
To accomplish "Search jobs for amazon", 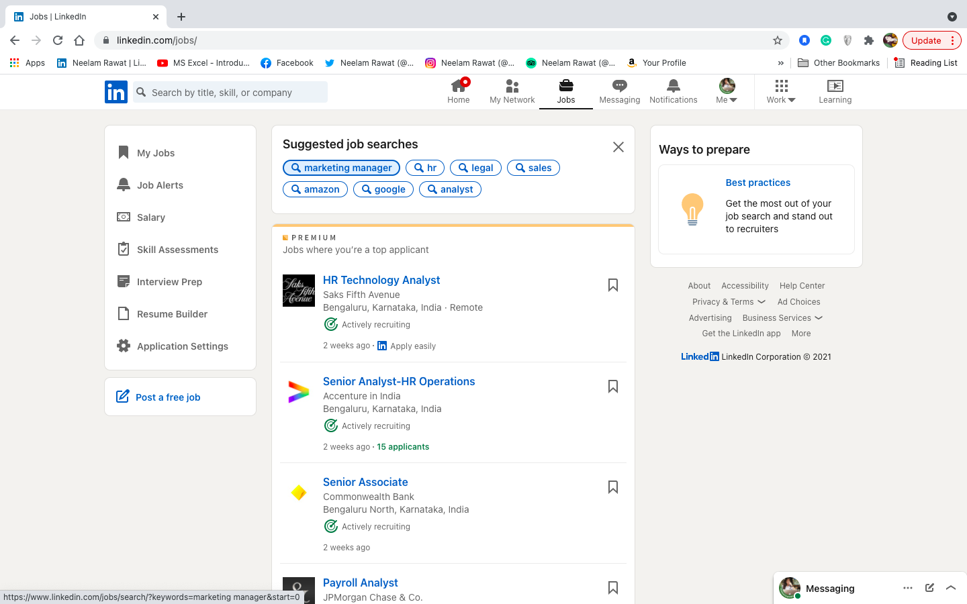I will tap(315, 189).
